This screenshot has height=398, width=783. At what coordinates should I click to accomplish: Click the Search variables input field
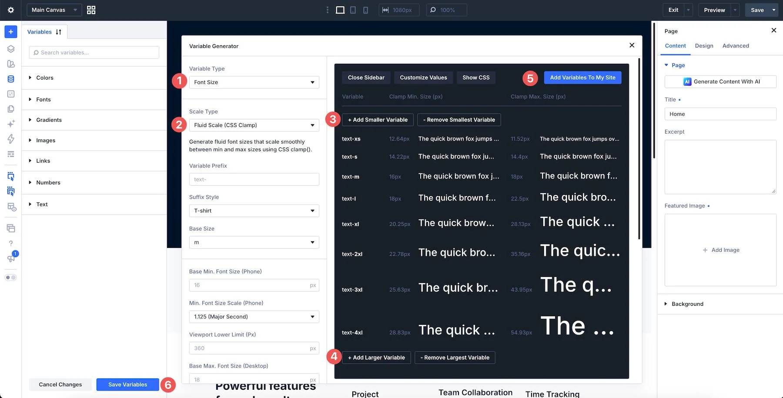(94, 53)
